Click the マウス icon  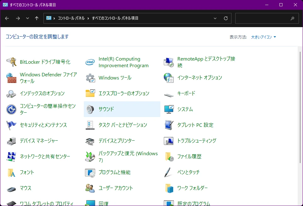point(11,188)
